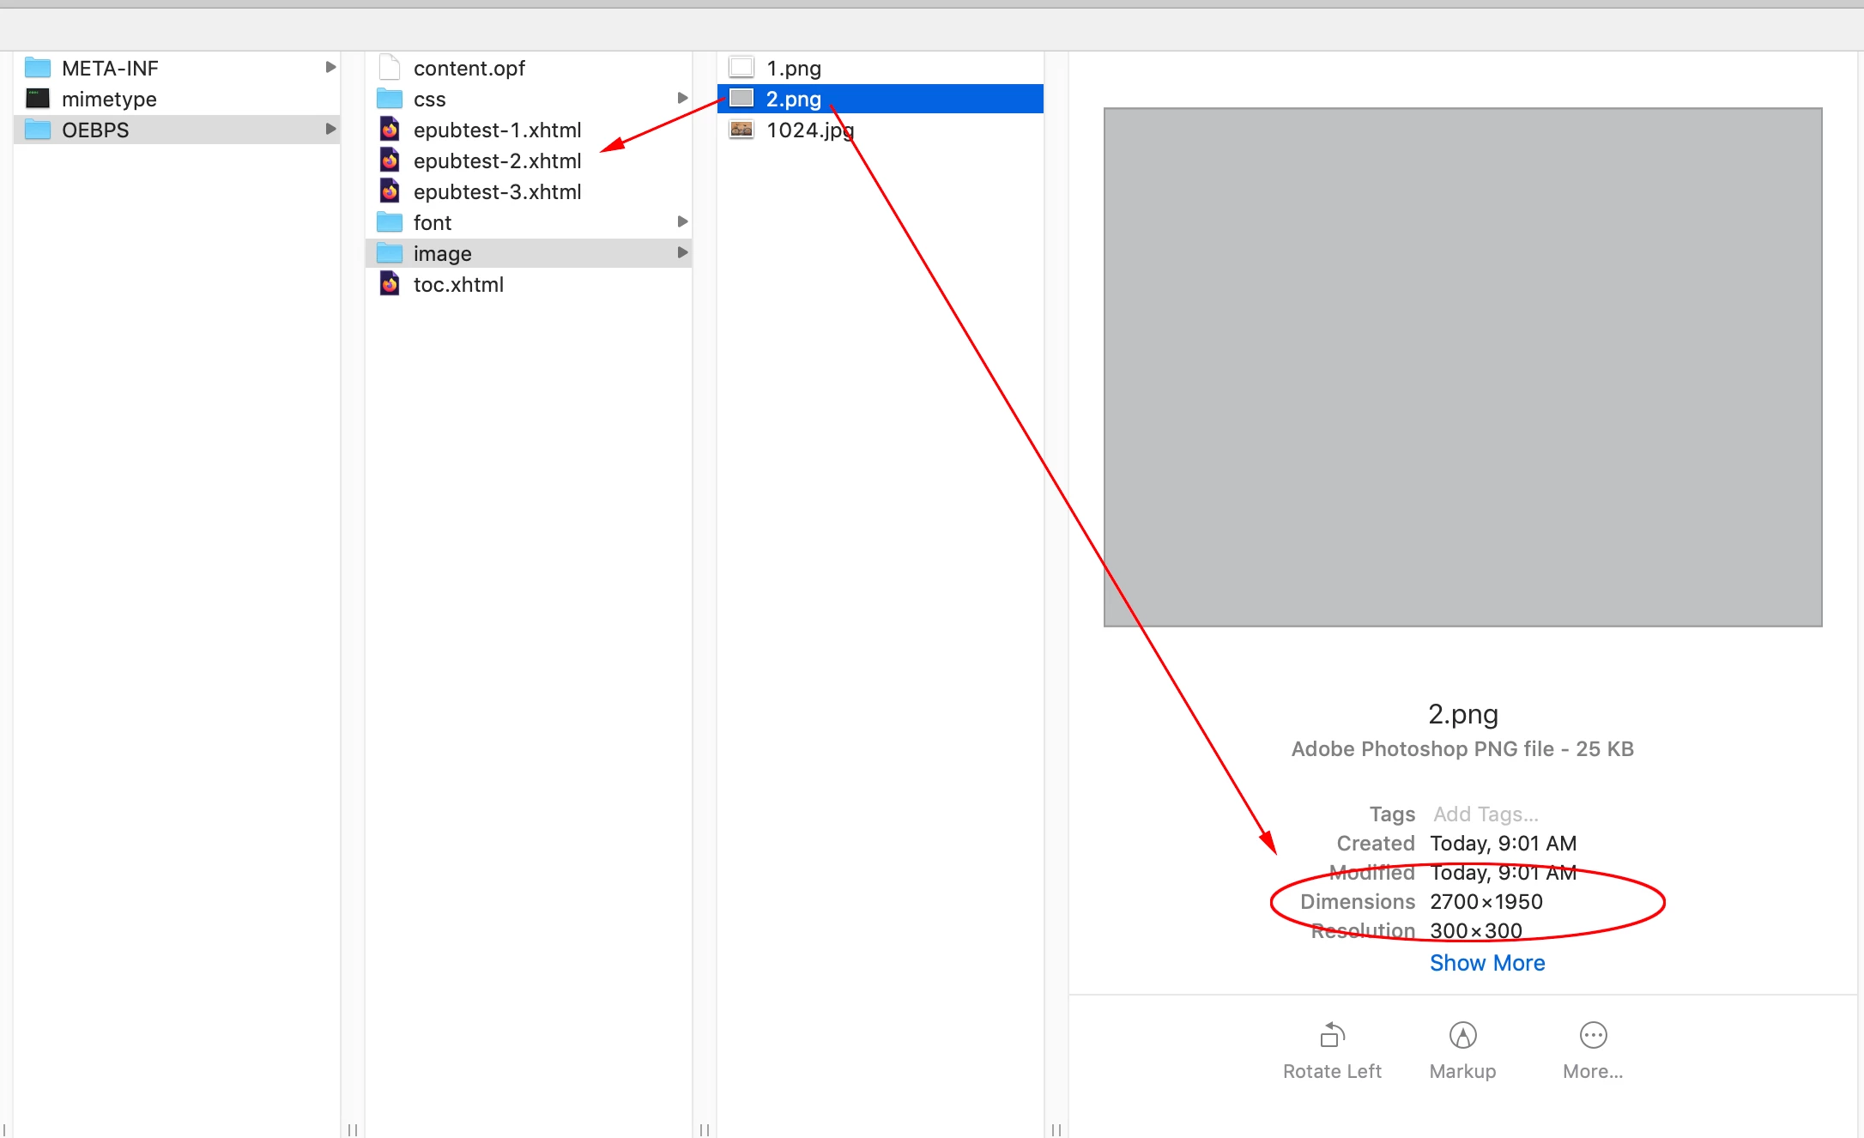Viewport: 1864px width, 1138px height.
Task: Expand the css folder chevron
Action: tap(682, 98)
